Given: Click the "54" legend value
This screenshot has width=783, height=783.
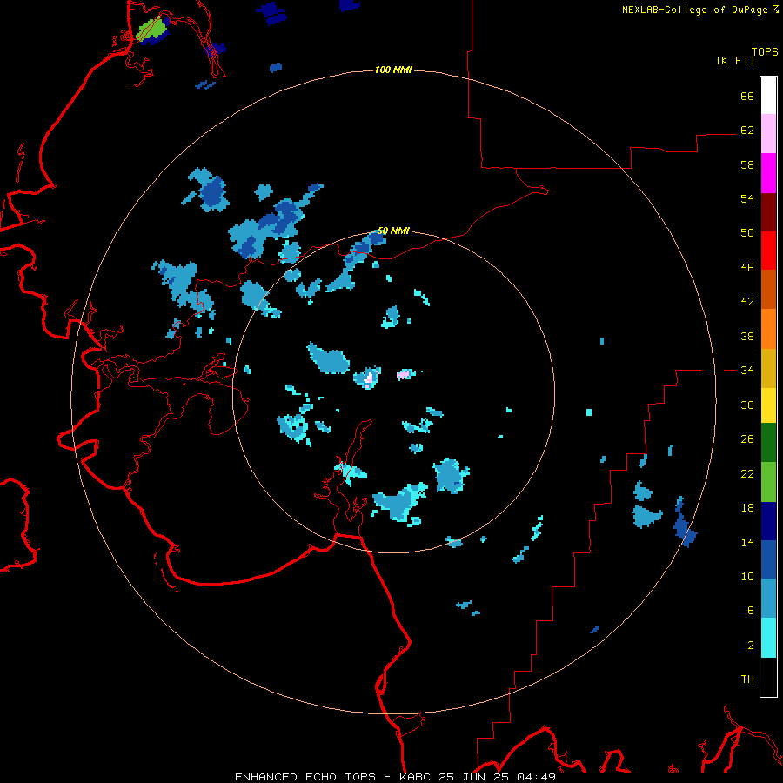Looking at the screenshot, I should click(747, 198).
